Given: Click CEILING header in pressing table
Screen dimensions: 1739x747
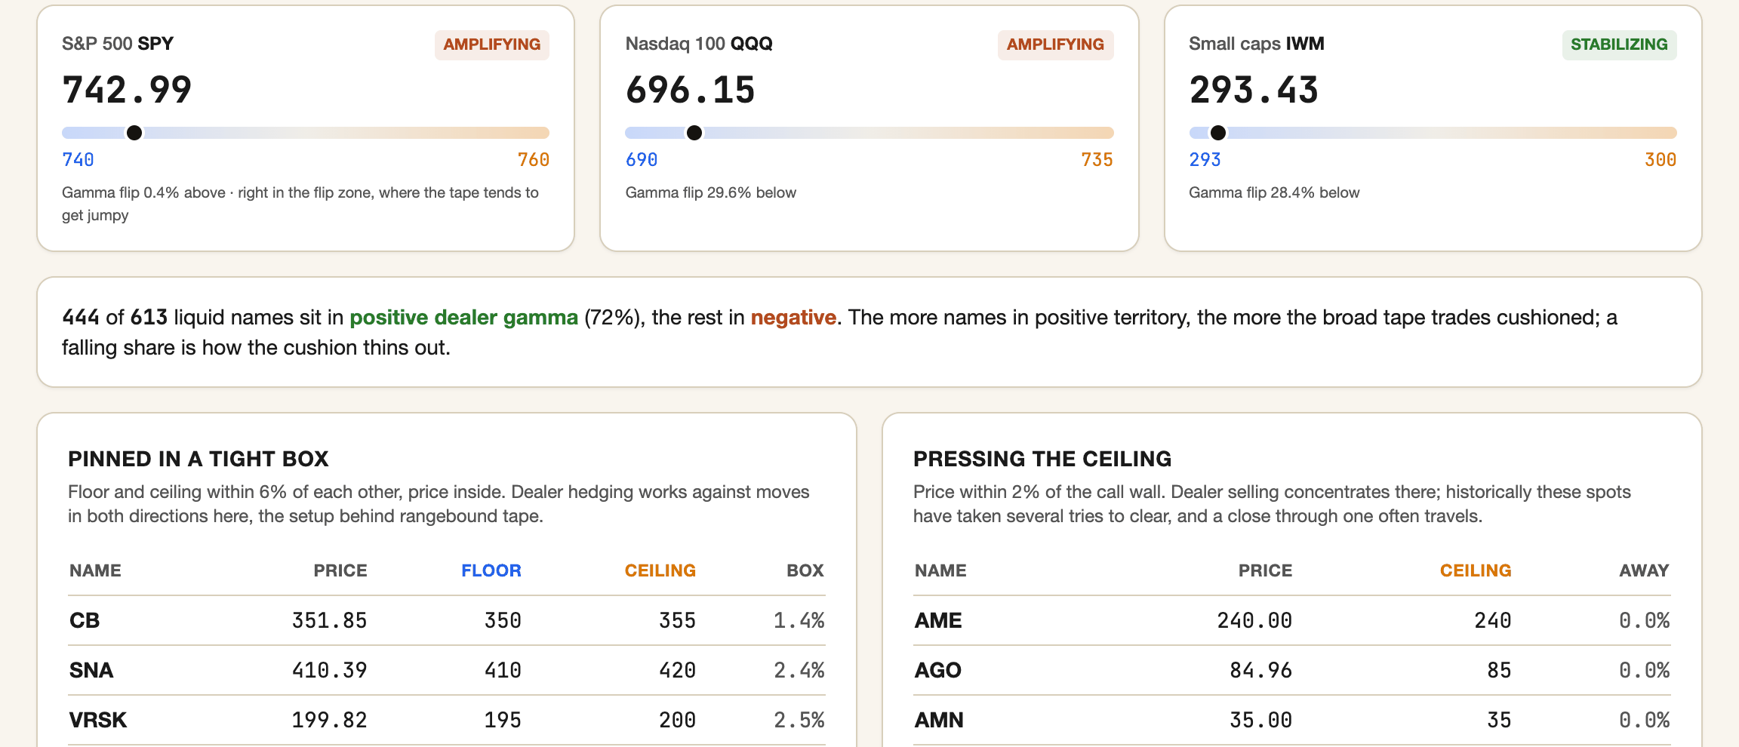Looking at the screenshot, I should pos(1476,570).
